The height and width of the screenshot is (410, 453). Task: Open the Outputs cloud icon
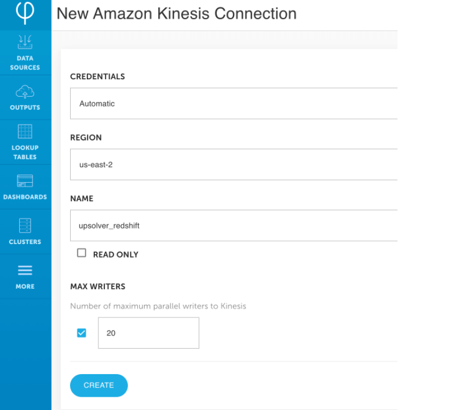click(25, 91)
